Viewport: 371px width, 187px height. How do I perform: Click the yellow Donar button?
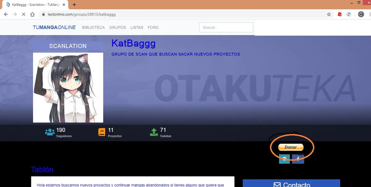click(291, 147)
